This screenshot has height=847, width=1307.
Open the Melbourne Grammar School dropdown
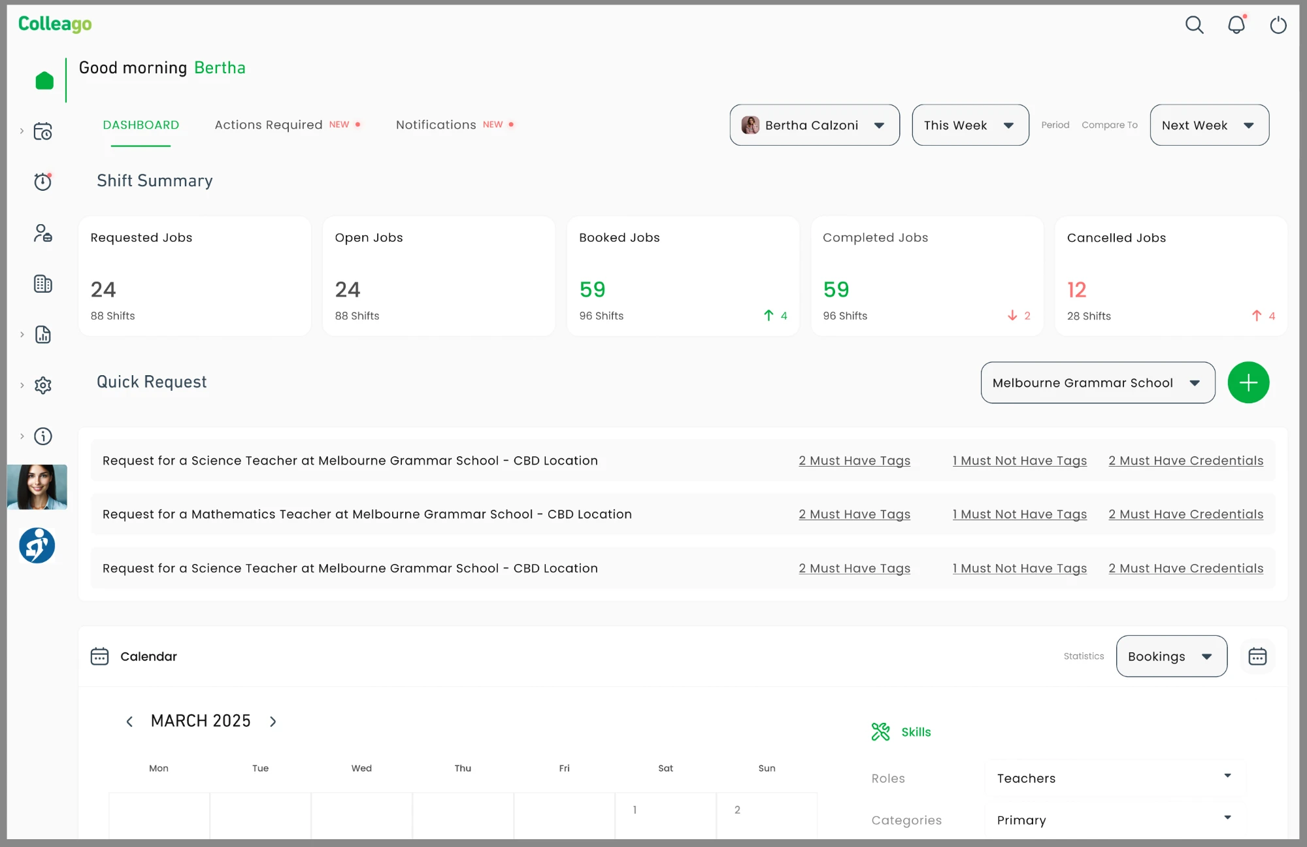click(x=1098, y=383)
